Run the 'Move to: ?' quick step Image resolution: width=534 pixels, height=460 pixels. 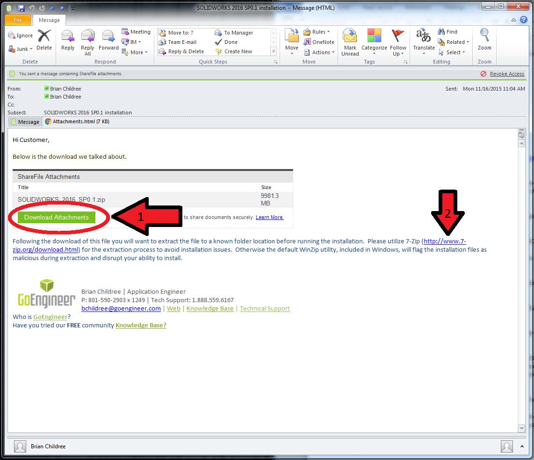coord(176,33)
